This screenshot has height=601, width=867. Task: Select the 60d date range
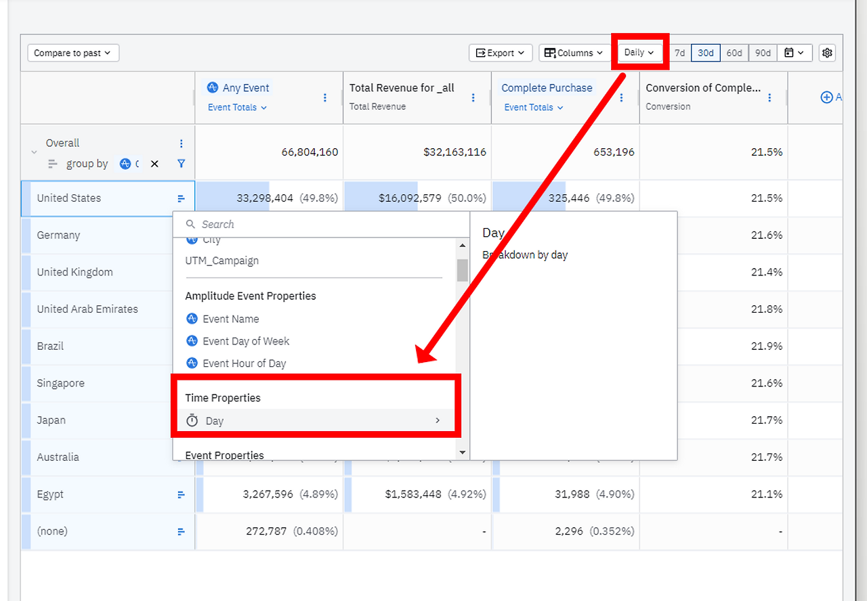[x=734, y=53]
